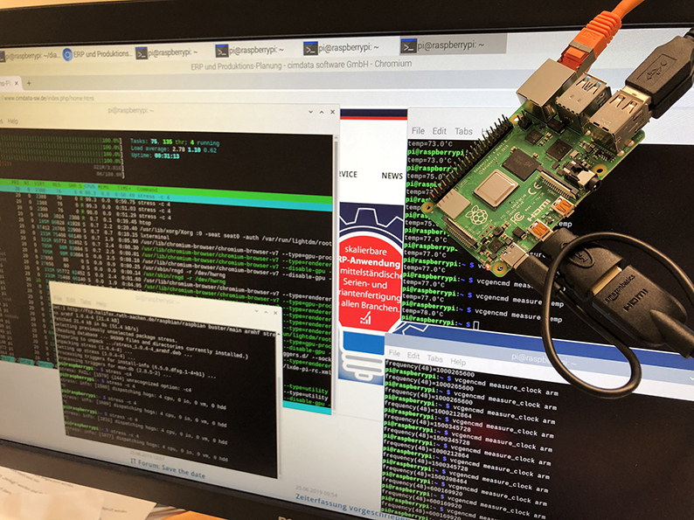Viewport: 694px width, 520px height.
Task: Open NEWS on the cimdata website
Action: coord(392,176)
